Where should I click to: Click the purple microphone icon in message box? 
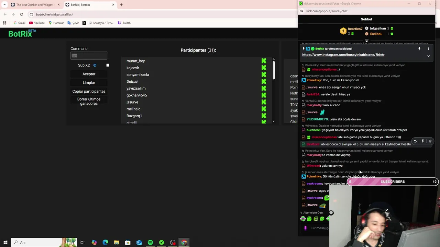pyautogui.click(x=305, y=228)
